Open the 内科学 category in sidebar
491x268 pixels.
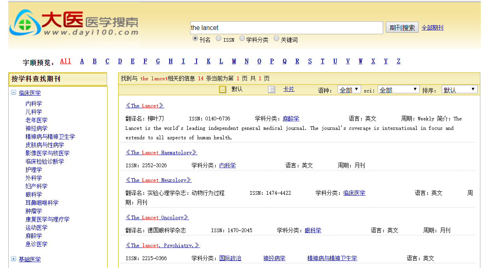(x=34, y=104)
